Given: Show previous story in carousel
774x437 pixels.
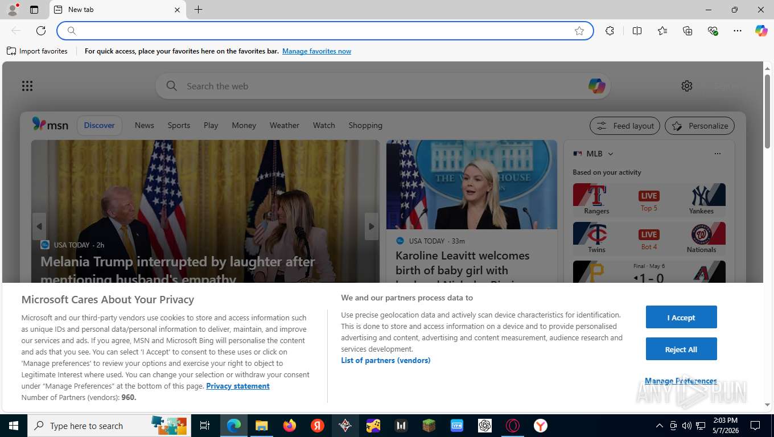Looking at the screenshot, I should 39,226.
